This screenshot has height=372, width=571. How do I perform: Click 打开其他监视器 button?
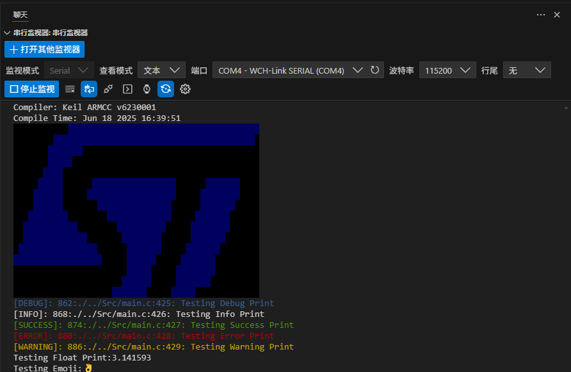[44, 49]
